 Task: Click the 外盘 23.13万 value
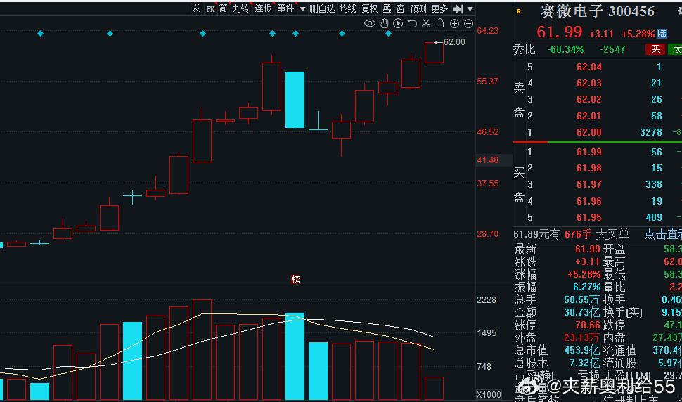581,337
